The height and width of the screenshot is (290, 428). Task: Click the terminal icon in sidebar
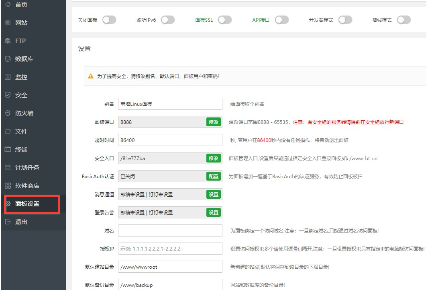tap(8, 150)
